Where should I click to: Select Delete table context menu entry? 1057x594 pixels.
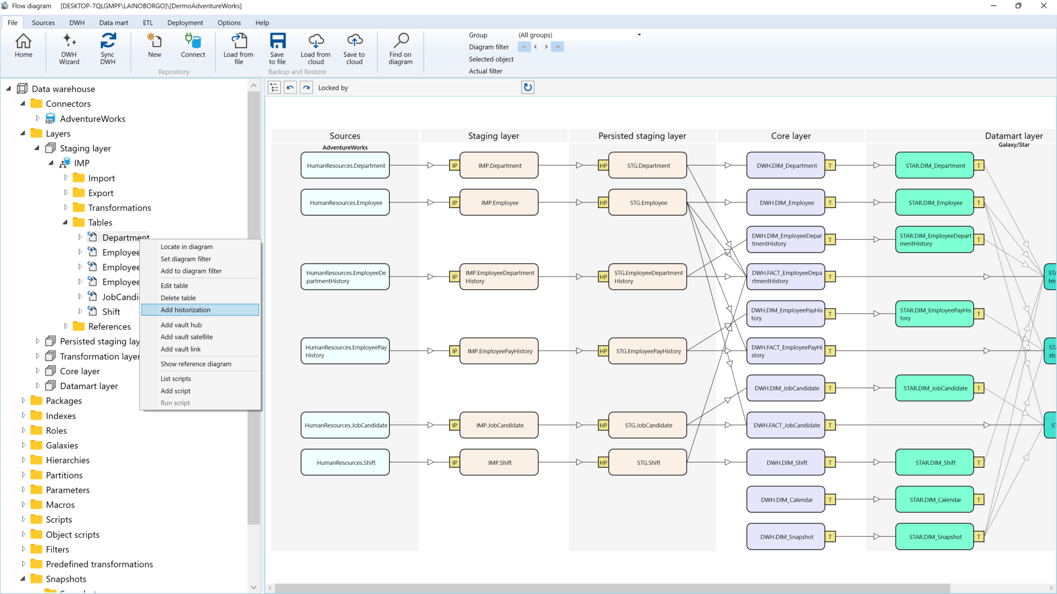pyautogui.click(x=200, y=298)
